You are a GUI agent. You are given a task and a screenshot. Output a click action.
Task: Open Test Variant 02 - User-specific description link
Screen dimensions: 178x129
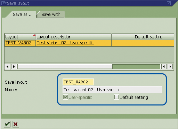point(65,43)
